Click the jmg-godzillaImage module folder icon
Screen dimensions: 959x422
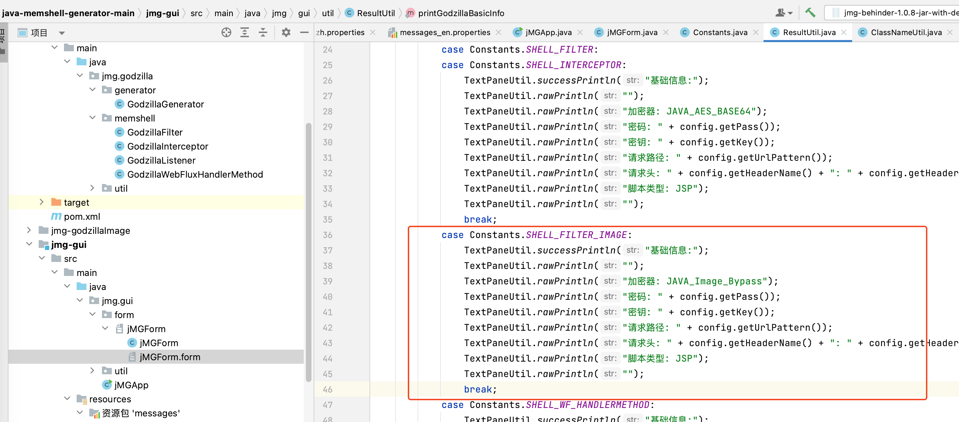pos(44,231)
